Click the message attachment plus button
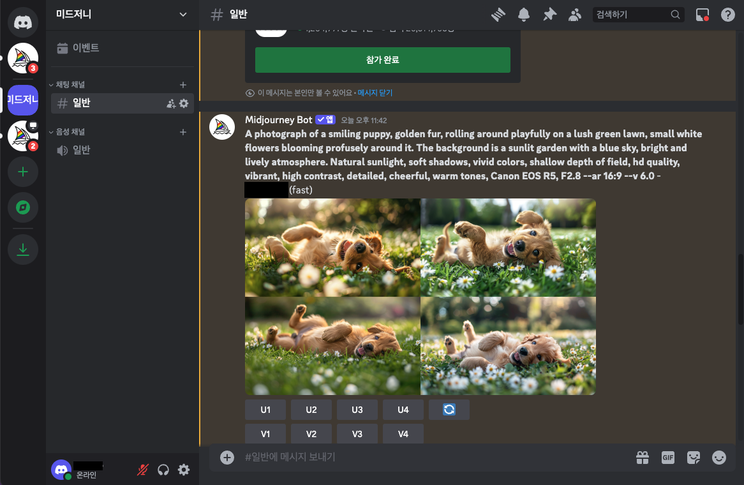This screenshot has width=744, height=485. [227, 458]
